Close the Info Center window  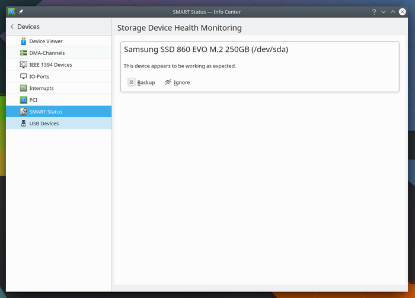(x=403, y=12)
